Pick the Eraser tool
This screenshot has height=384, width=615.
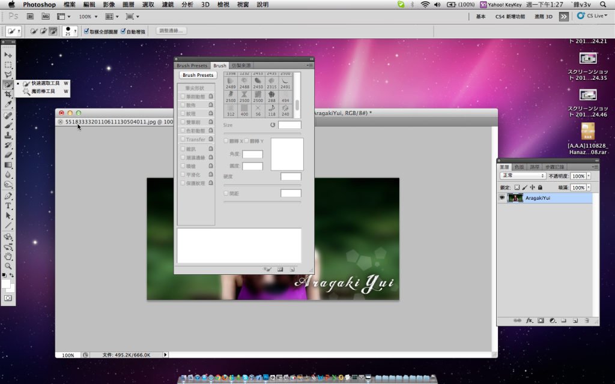point(8,155)
